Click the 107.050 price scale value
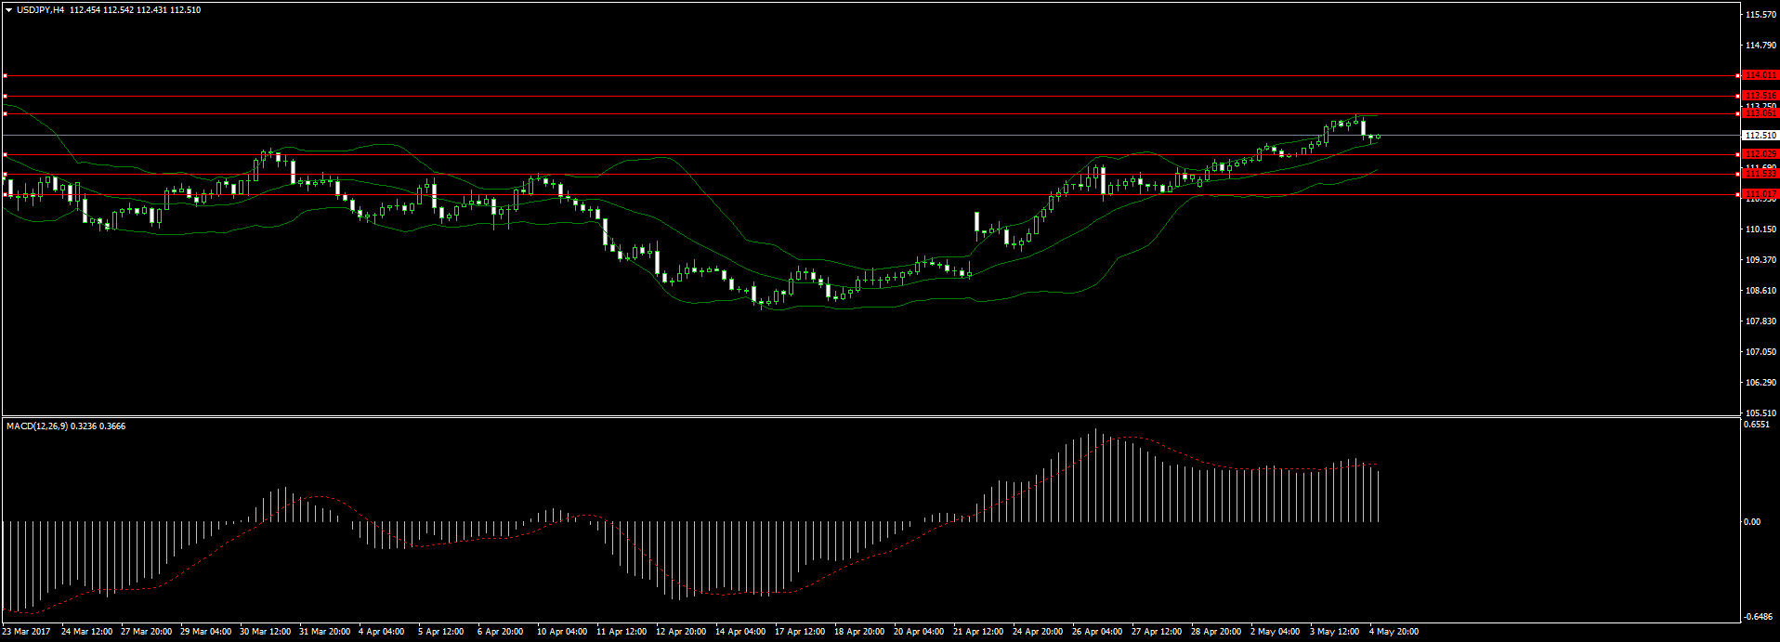This screenshot has width=1780, height=642. tap(1761, 352)
